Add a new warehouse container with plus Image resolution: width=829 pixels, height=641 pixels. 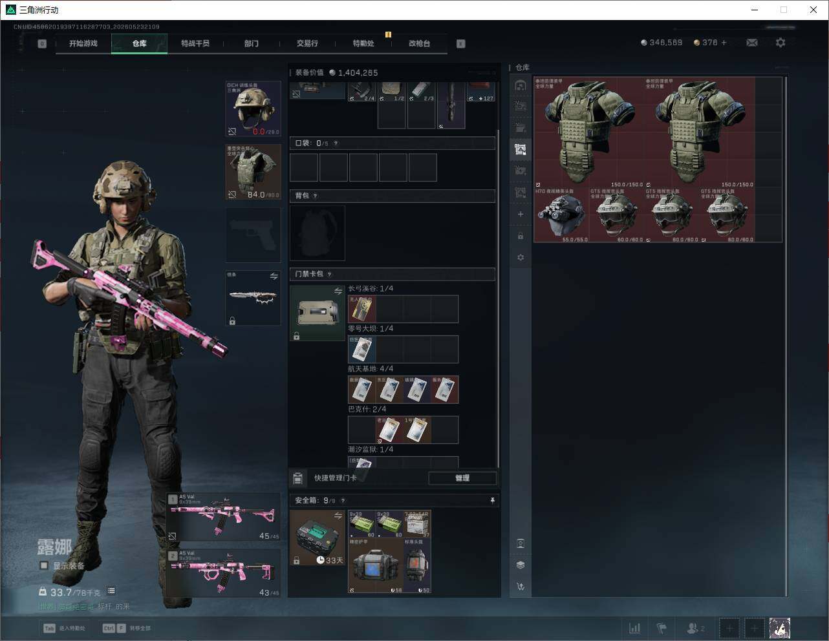pyautogui.click(x=521, y=215)
